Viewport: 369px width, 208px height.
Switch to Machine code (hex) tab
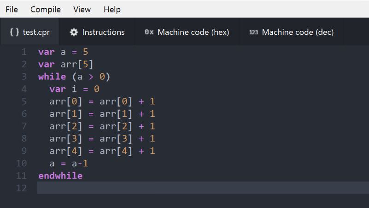[187, 32]
